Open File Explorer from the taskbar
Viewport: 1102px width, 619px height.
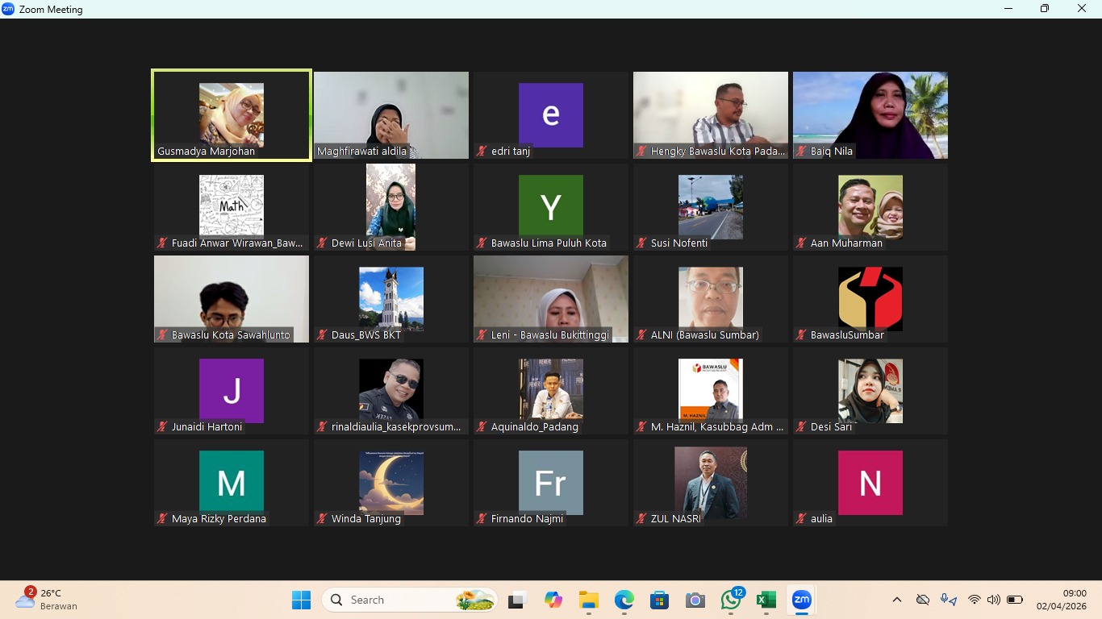(588, 600)
